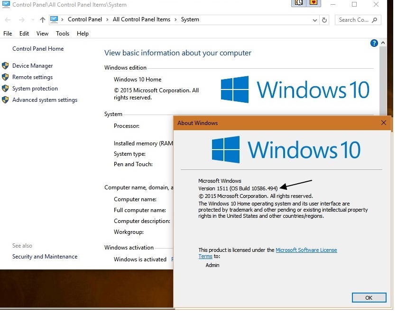Click shield icon beside Advanced system settings
This screenshot has width=397, height=312.
[5, 100]
